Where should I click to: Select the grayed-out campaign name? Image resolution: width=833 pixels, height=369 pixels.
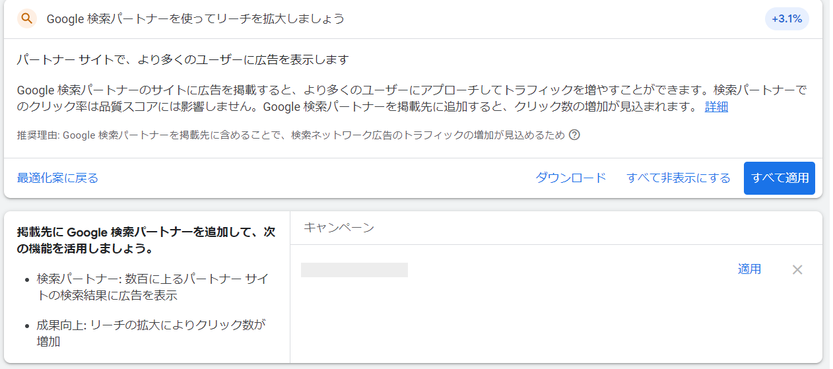[354, 269]
